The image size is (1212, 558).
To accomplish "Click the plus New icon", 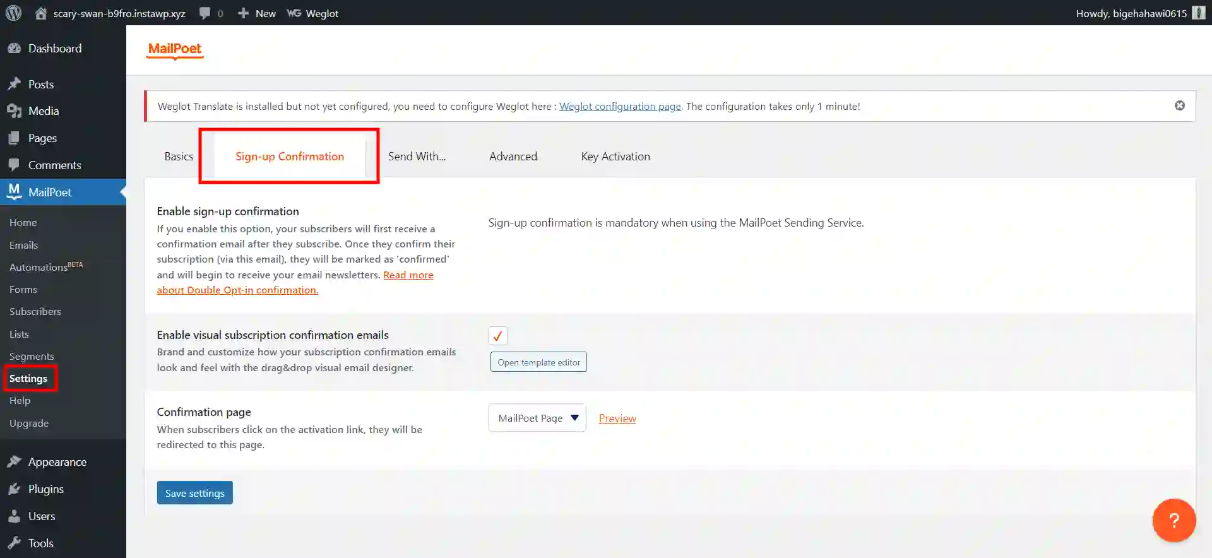I will (243, 13).
